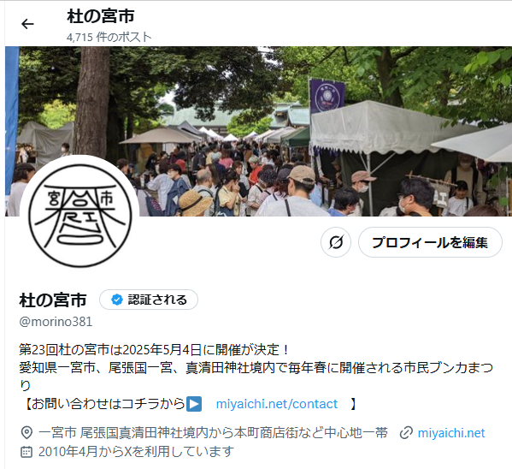The height and width of the screenshot is (469, 512).
Task: Click プロフィールを編集 button
Action: (430, 242)
